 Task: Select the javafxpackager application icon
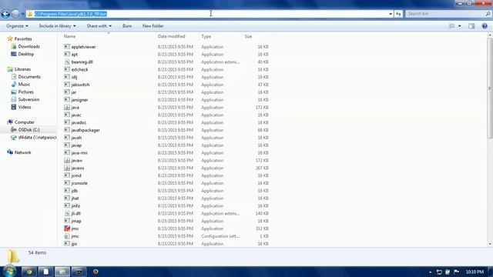67,130
